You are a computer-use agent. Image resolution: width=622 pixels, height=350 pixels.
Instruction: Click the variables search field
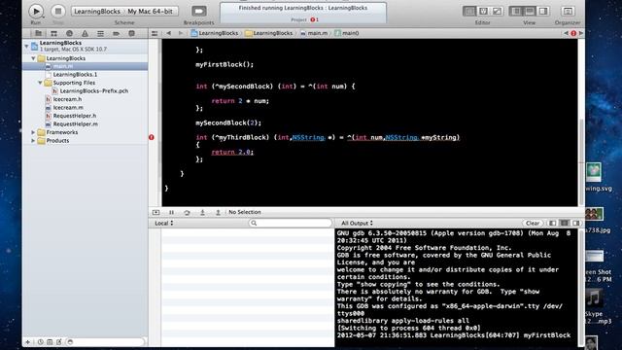point(291,224)
